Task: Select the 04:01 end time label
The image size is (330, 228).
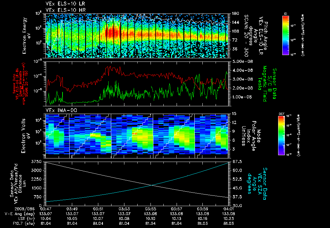Action: click(228, 209)
